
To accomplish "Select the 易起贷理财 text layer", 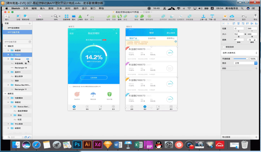I will 18,111.
